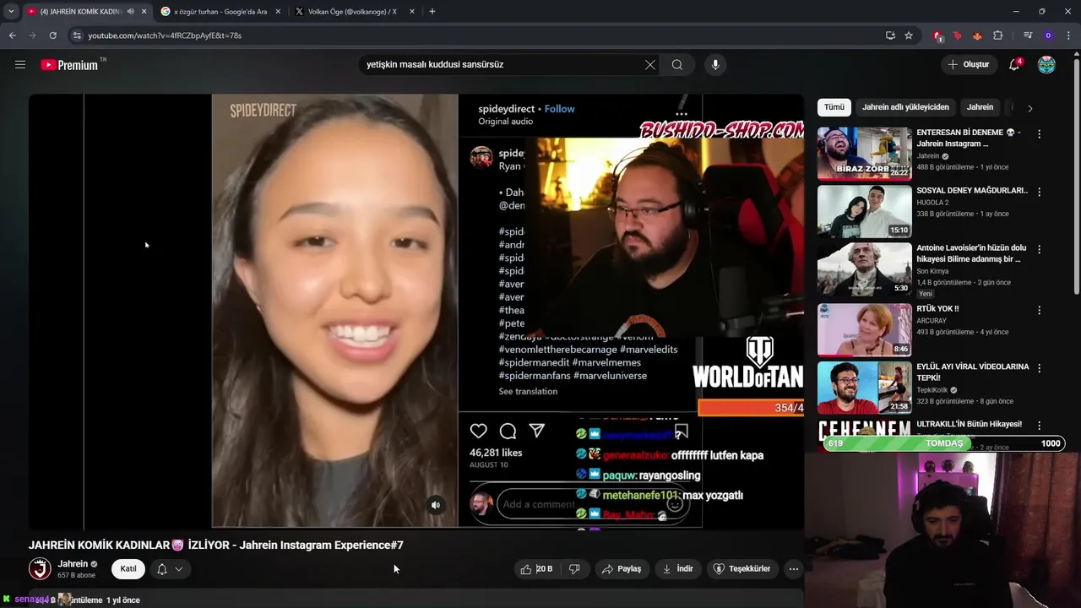
Task: Click the "ARCURAY" channel name
Action: (932, 321)
